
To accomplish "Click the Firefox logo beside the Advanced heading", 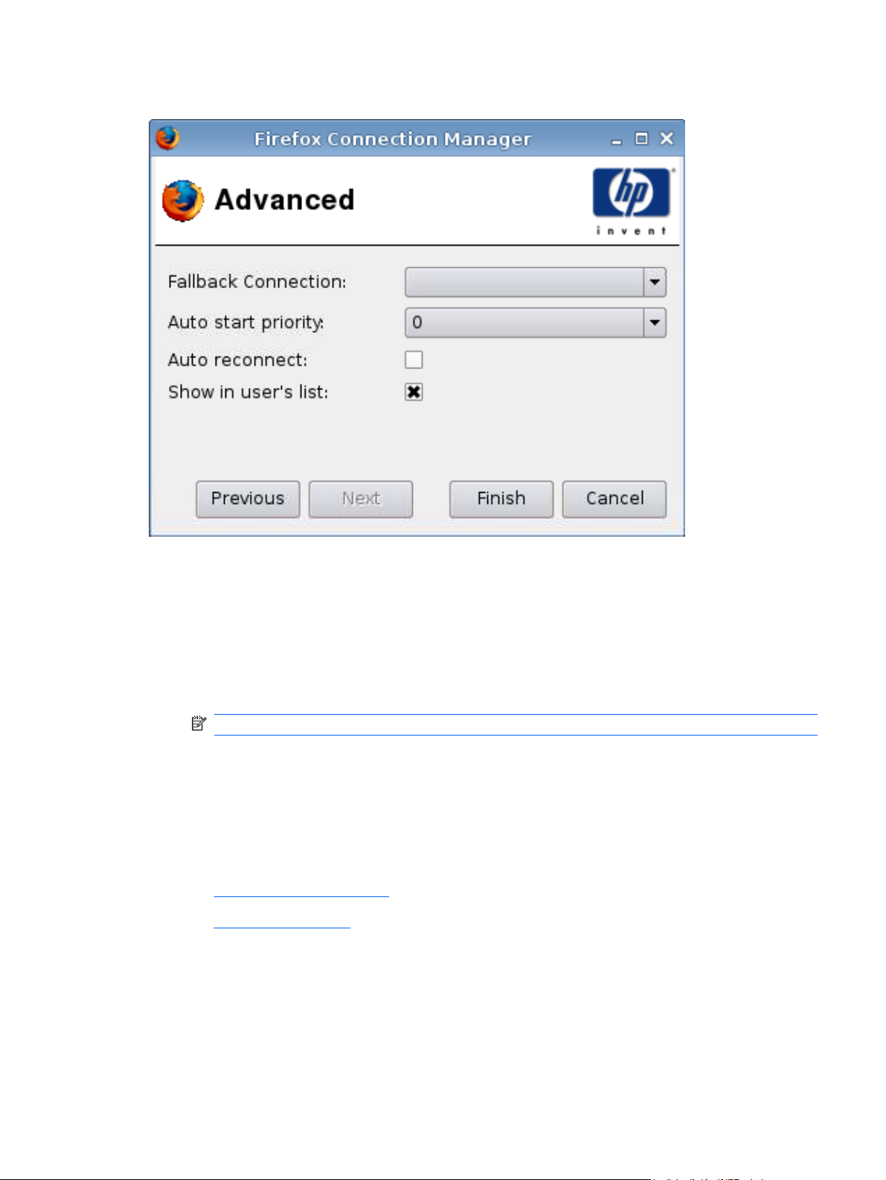I will click(x=182, y=200).
